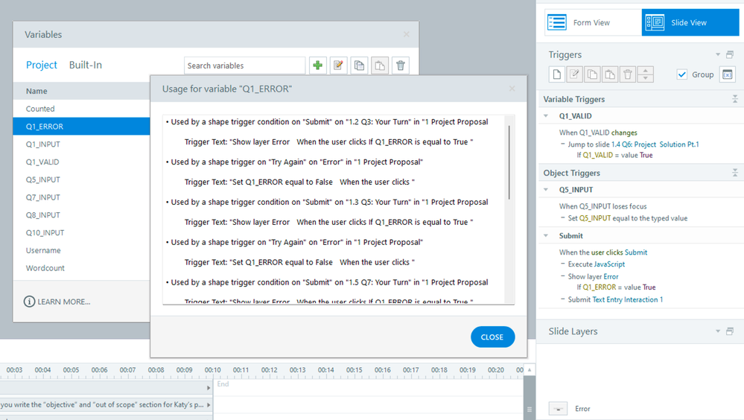Viewport: 744px width, 420px height.
Task: Collapse the Variable Triggers section
Action: click(735, 99)
